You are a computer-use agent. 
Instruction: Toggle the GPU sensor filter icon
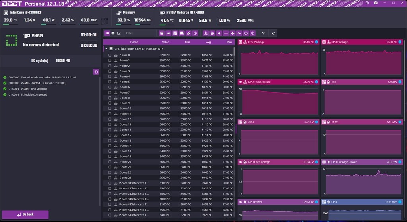click(169, 33)
